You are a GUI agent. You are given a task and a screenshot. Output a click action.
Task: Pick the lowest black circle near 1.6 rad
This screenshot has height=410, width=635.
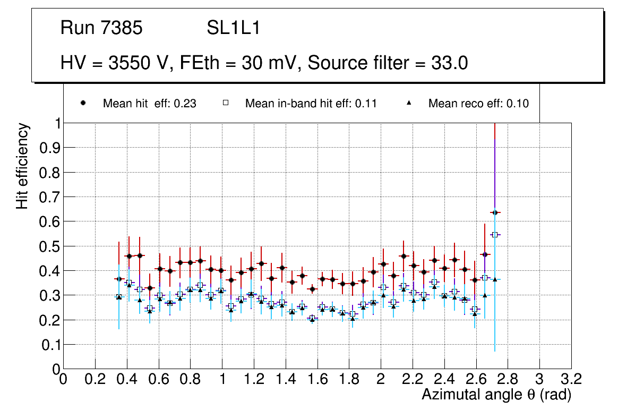pos(313,289)
